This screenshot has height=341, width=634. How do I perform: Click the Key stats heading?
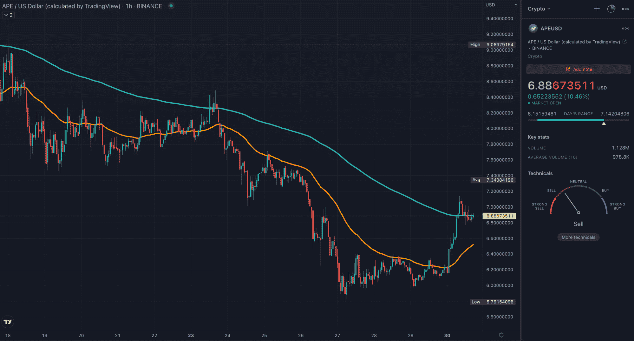tap(538, 137)
